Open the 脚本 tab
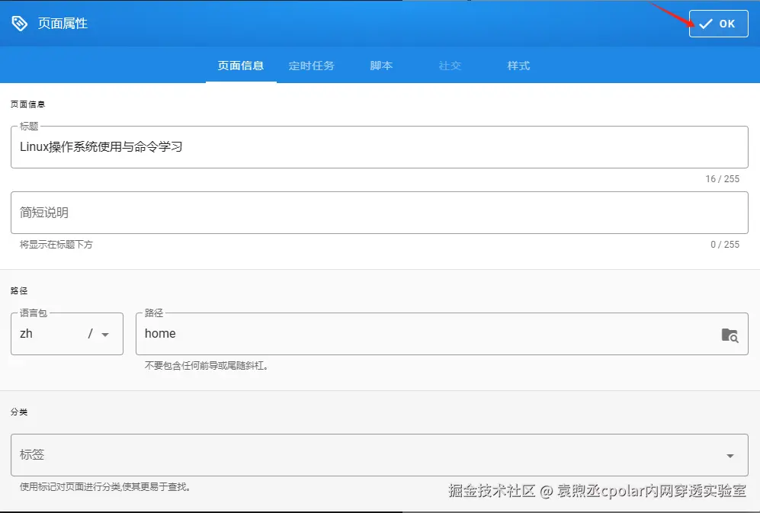760x513 pixels. pos(381,66)
